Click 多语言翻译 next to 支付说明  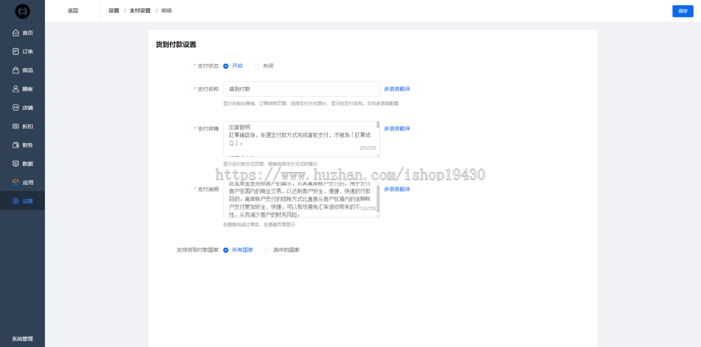click(397, 189)
